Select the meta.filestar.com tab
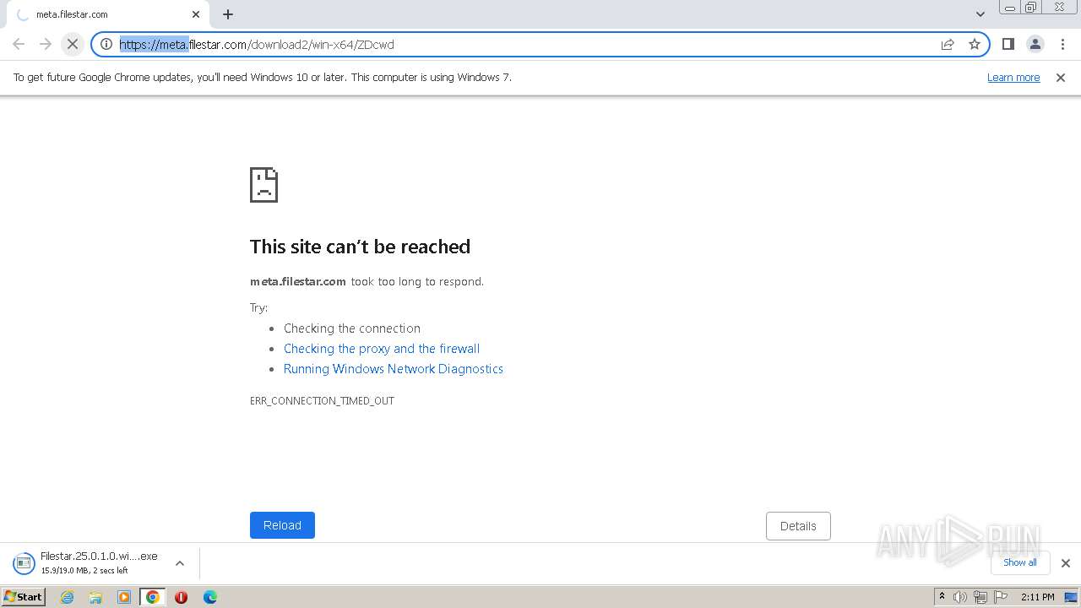The width and height of the screenshot is (1081, 608). point(106,14)
